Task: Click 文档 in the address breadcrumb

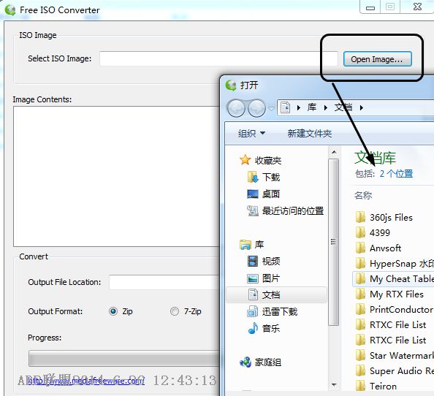Action: point(343,107)
